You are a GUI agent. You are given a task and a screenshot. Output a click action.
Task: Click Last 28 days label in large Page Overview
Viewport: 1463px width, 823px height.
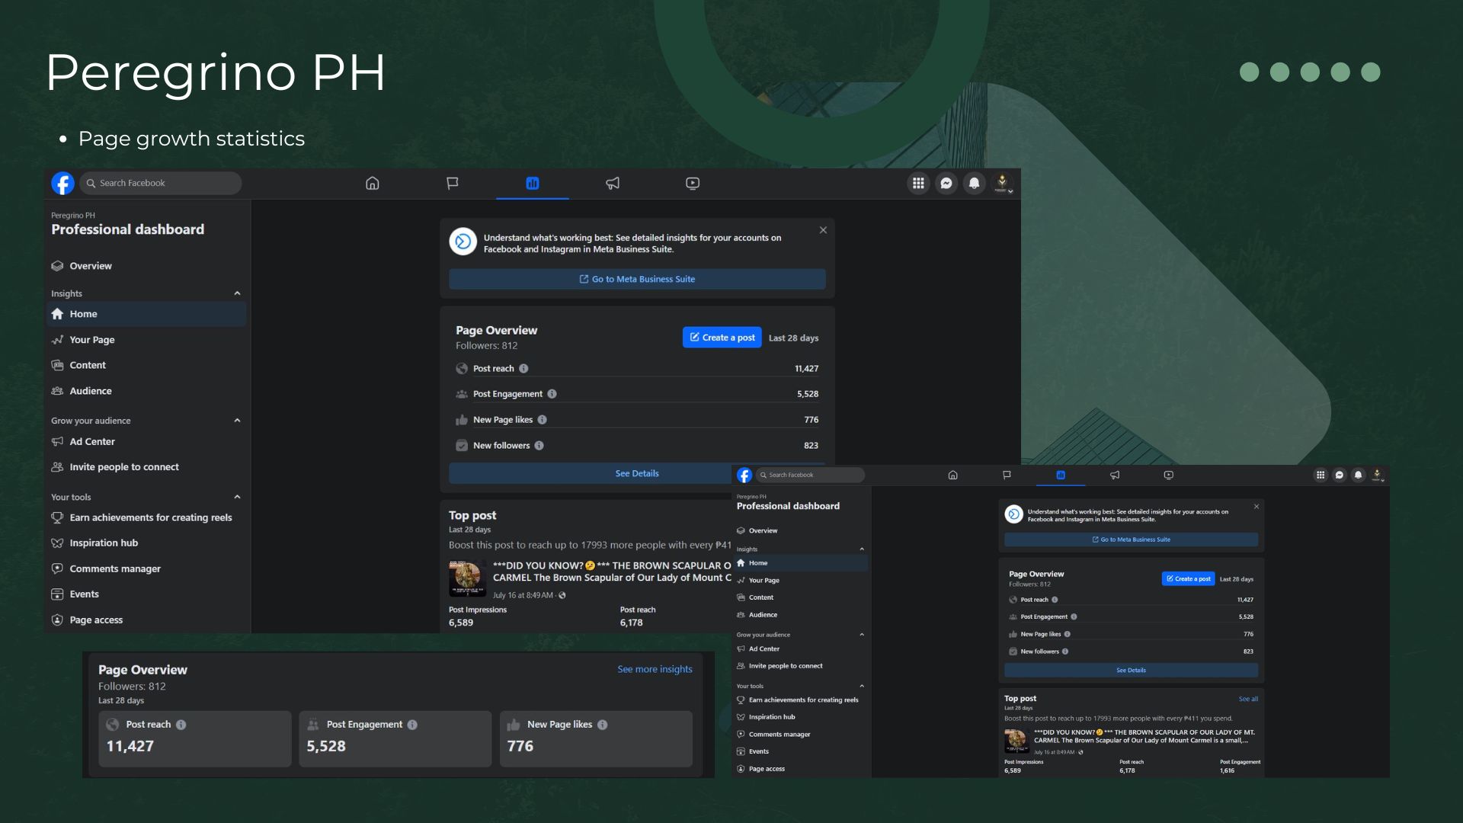(793, 338)
